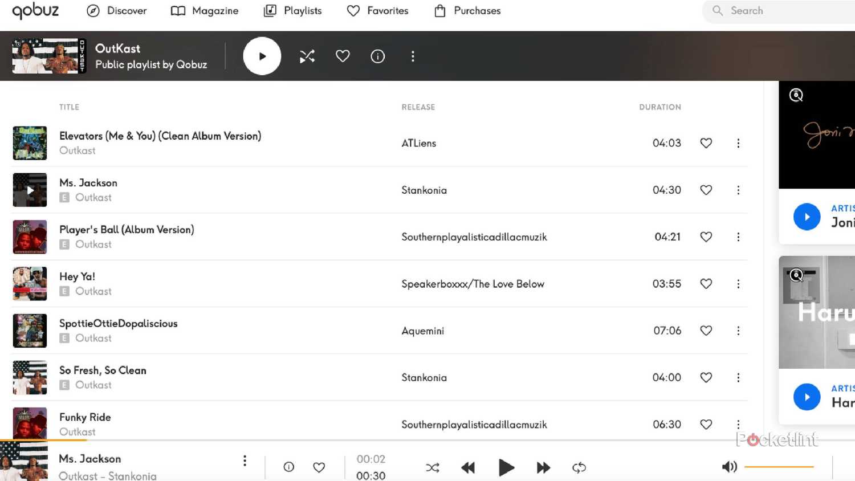Open the Stankonia album link
This screenshot has height=481, width=855.
point(424,190)
